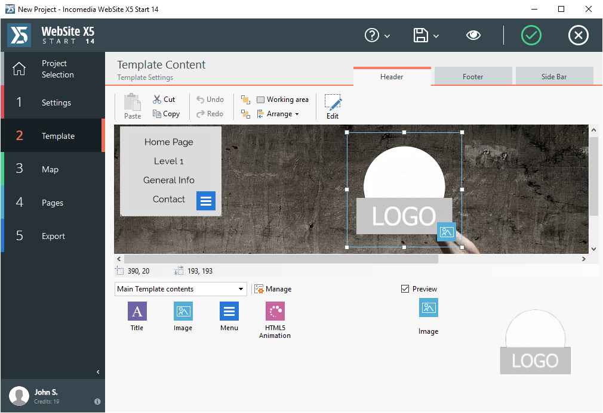Cut the selected object
Image resolution: width=603 pixels, height=413 pixels.
pyautogui.click(x=164, y=100)
